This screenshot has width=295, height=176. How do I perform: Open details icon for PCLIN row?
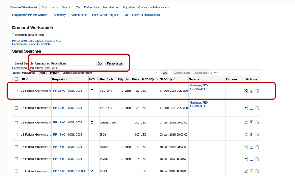[251, 159]
